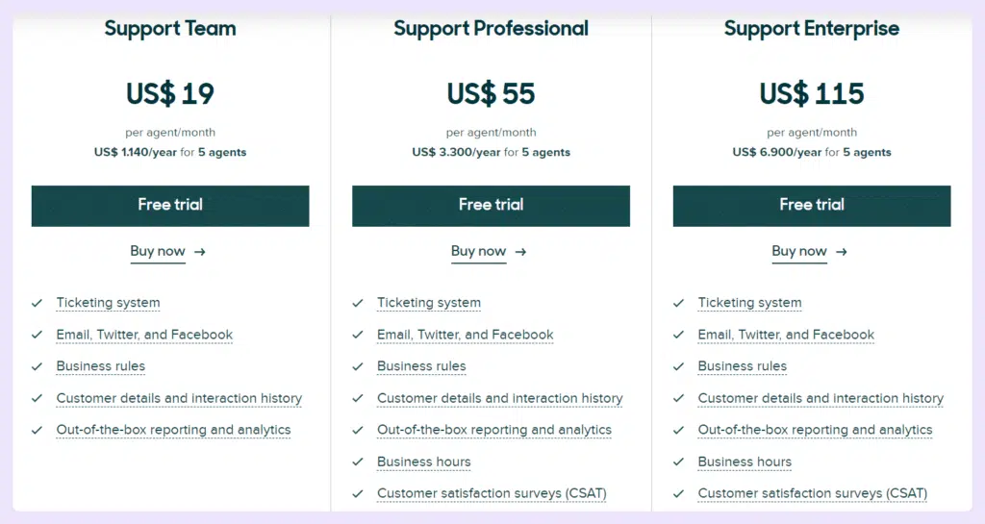Open Buy now link under Support Enterprise
The width and height of the screenshot is (985, 524).
pyautogui.click(x=799, y=252)
